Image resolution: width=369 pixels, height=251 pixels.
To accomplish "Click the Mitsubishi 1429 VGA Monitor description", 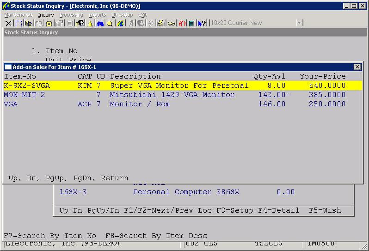I will [172, 95].
